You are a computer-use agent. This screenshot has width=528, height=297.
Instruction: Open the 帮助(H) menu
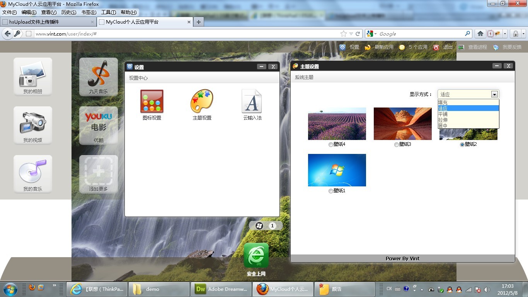coord(129,12)
